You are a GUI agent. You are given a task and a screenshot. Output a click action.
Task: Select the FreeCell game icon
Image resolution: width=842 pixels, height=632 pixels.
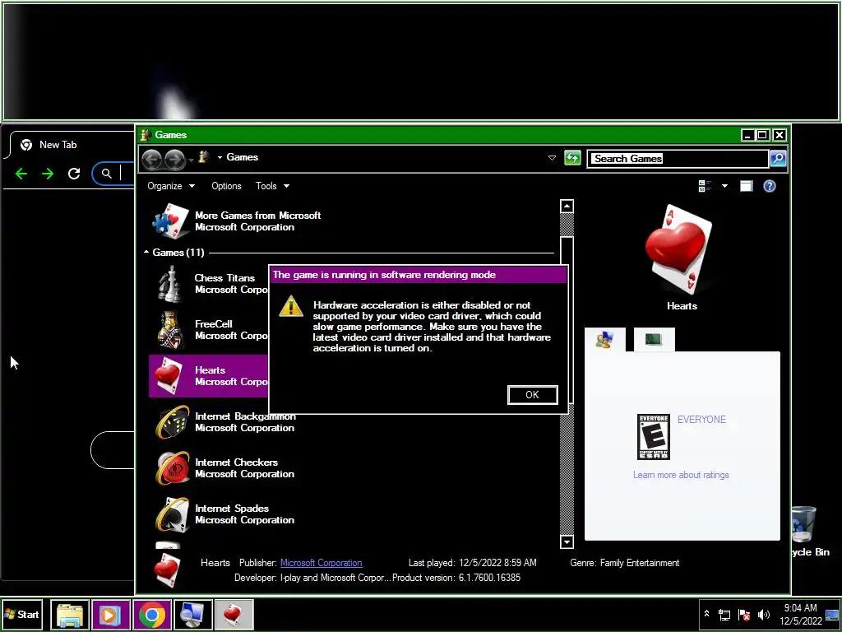click(171, 329)
